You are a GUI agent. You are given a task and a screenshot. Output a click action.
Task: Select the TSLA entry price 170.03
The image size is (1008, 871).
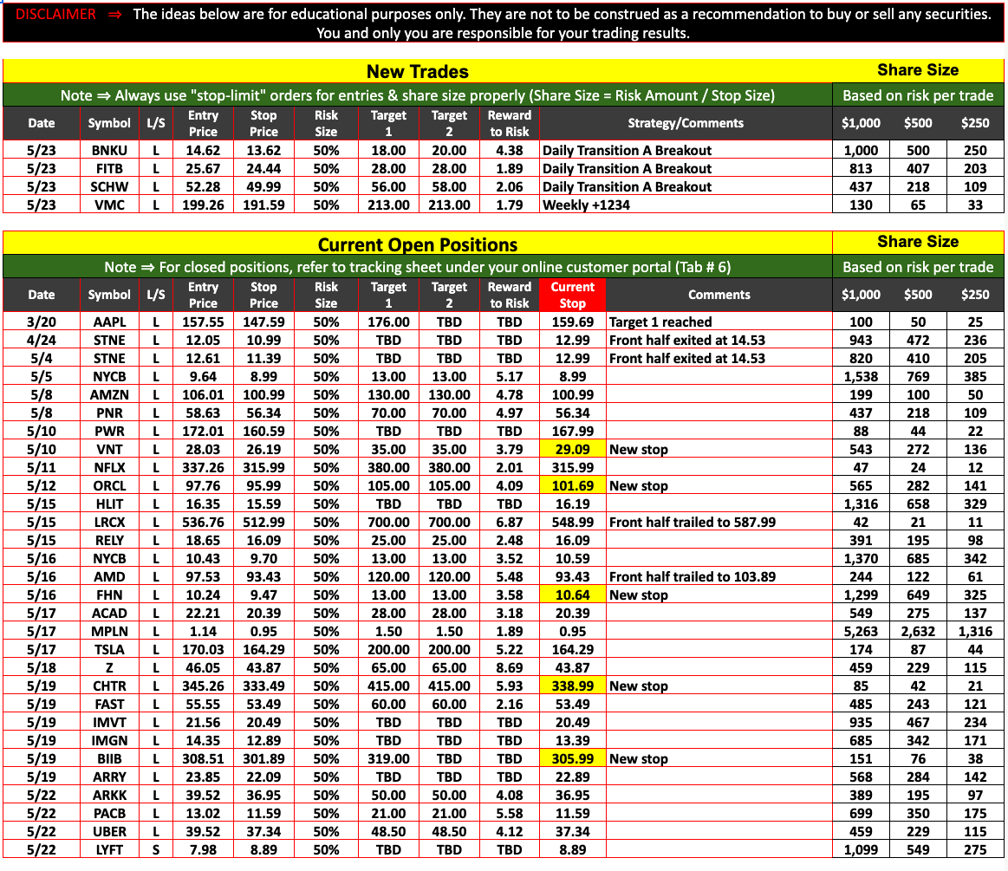[203, 649]
